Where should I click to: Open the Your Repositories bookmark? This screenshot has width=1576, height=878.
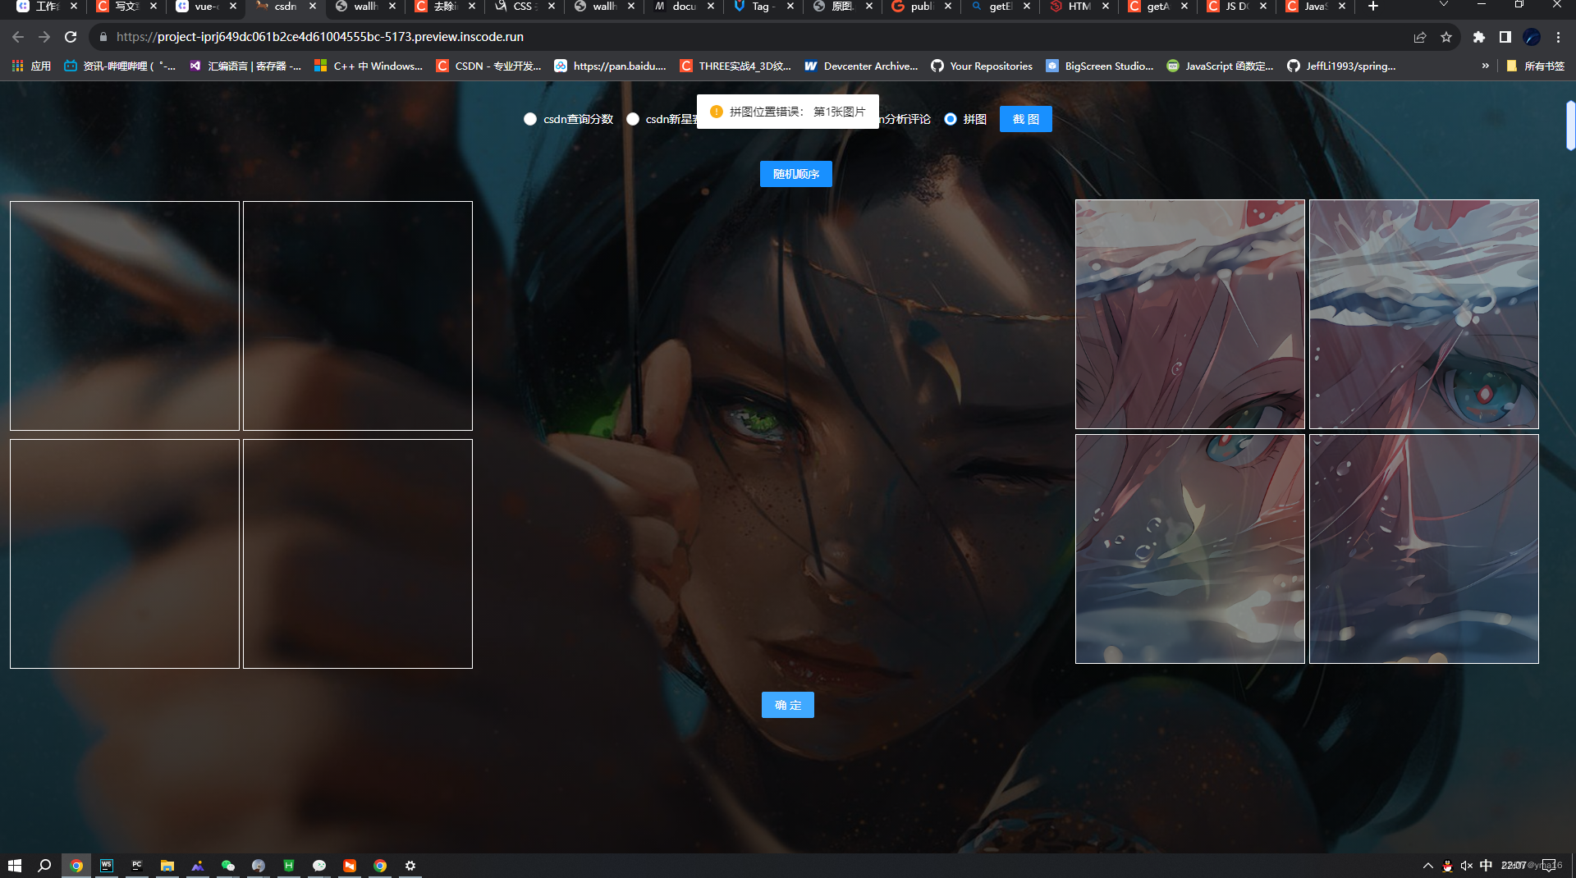pos(982,66)
